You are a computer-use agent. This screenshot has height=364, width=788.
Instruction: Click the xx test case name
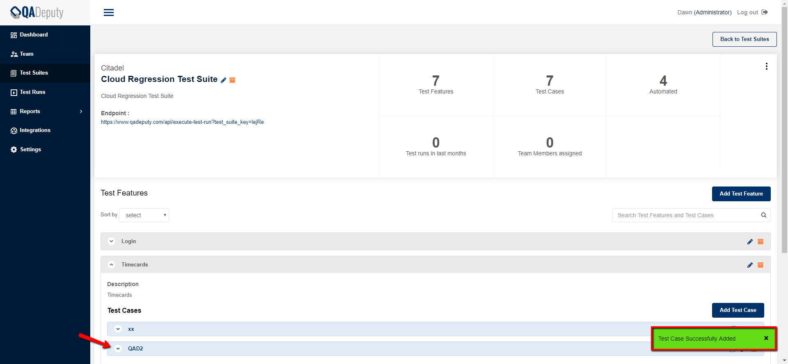tap(131, 329)
